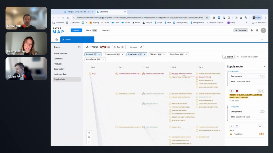Select the Suppliers nav tab

click(x=76, y=30)
